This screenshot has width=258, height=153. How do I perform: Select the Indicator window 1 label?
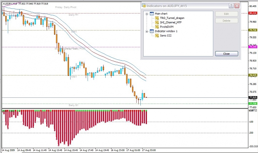(166, 31)
